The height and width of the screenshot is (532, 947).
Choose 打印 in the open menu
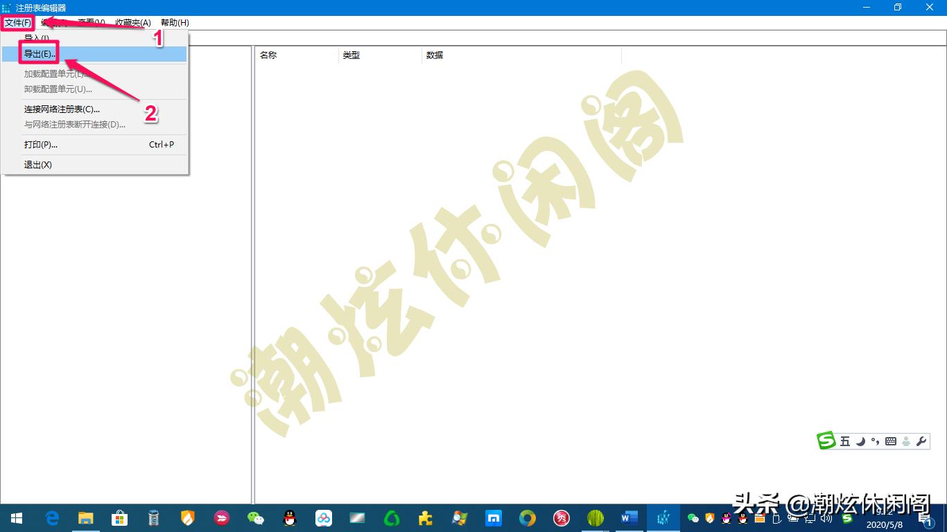(x=40, y=145)
